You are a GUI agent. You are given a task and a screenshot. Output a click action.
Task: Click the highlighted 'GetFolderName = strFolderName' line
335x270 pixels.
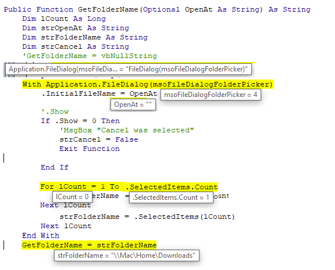click(x=89, y=245)
